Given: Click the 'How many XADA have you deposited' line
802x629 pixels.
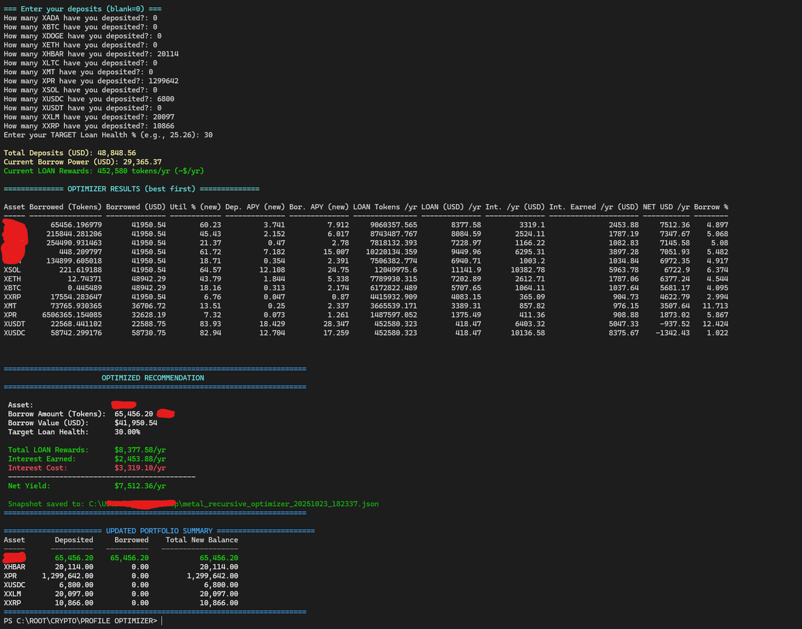Looking at the screenshot, I should coord(80,18).
